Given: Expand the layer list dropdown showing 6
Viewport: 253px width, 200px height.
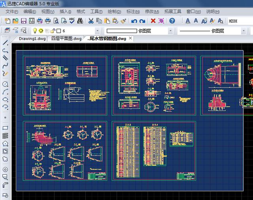Looking at the screenshot, I should [x=97, y=30].
